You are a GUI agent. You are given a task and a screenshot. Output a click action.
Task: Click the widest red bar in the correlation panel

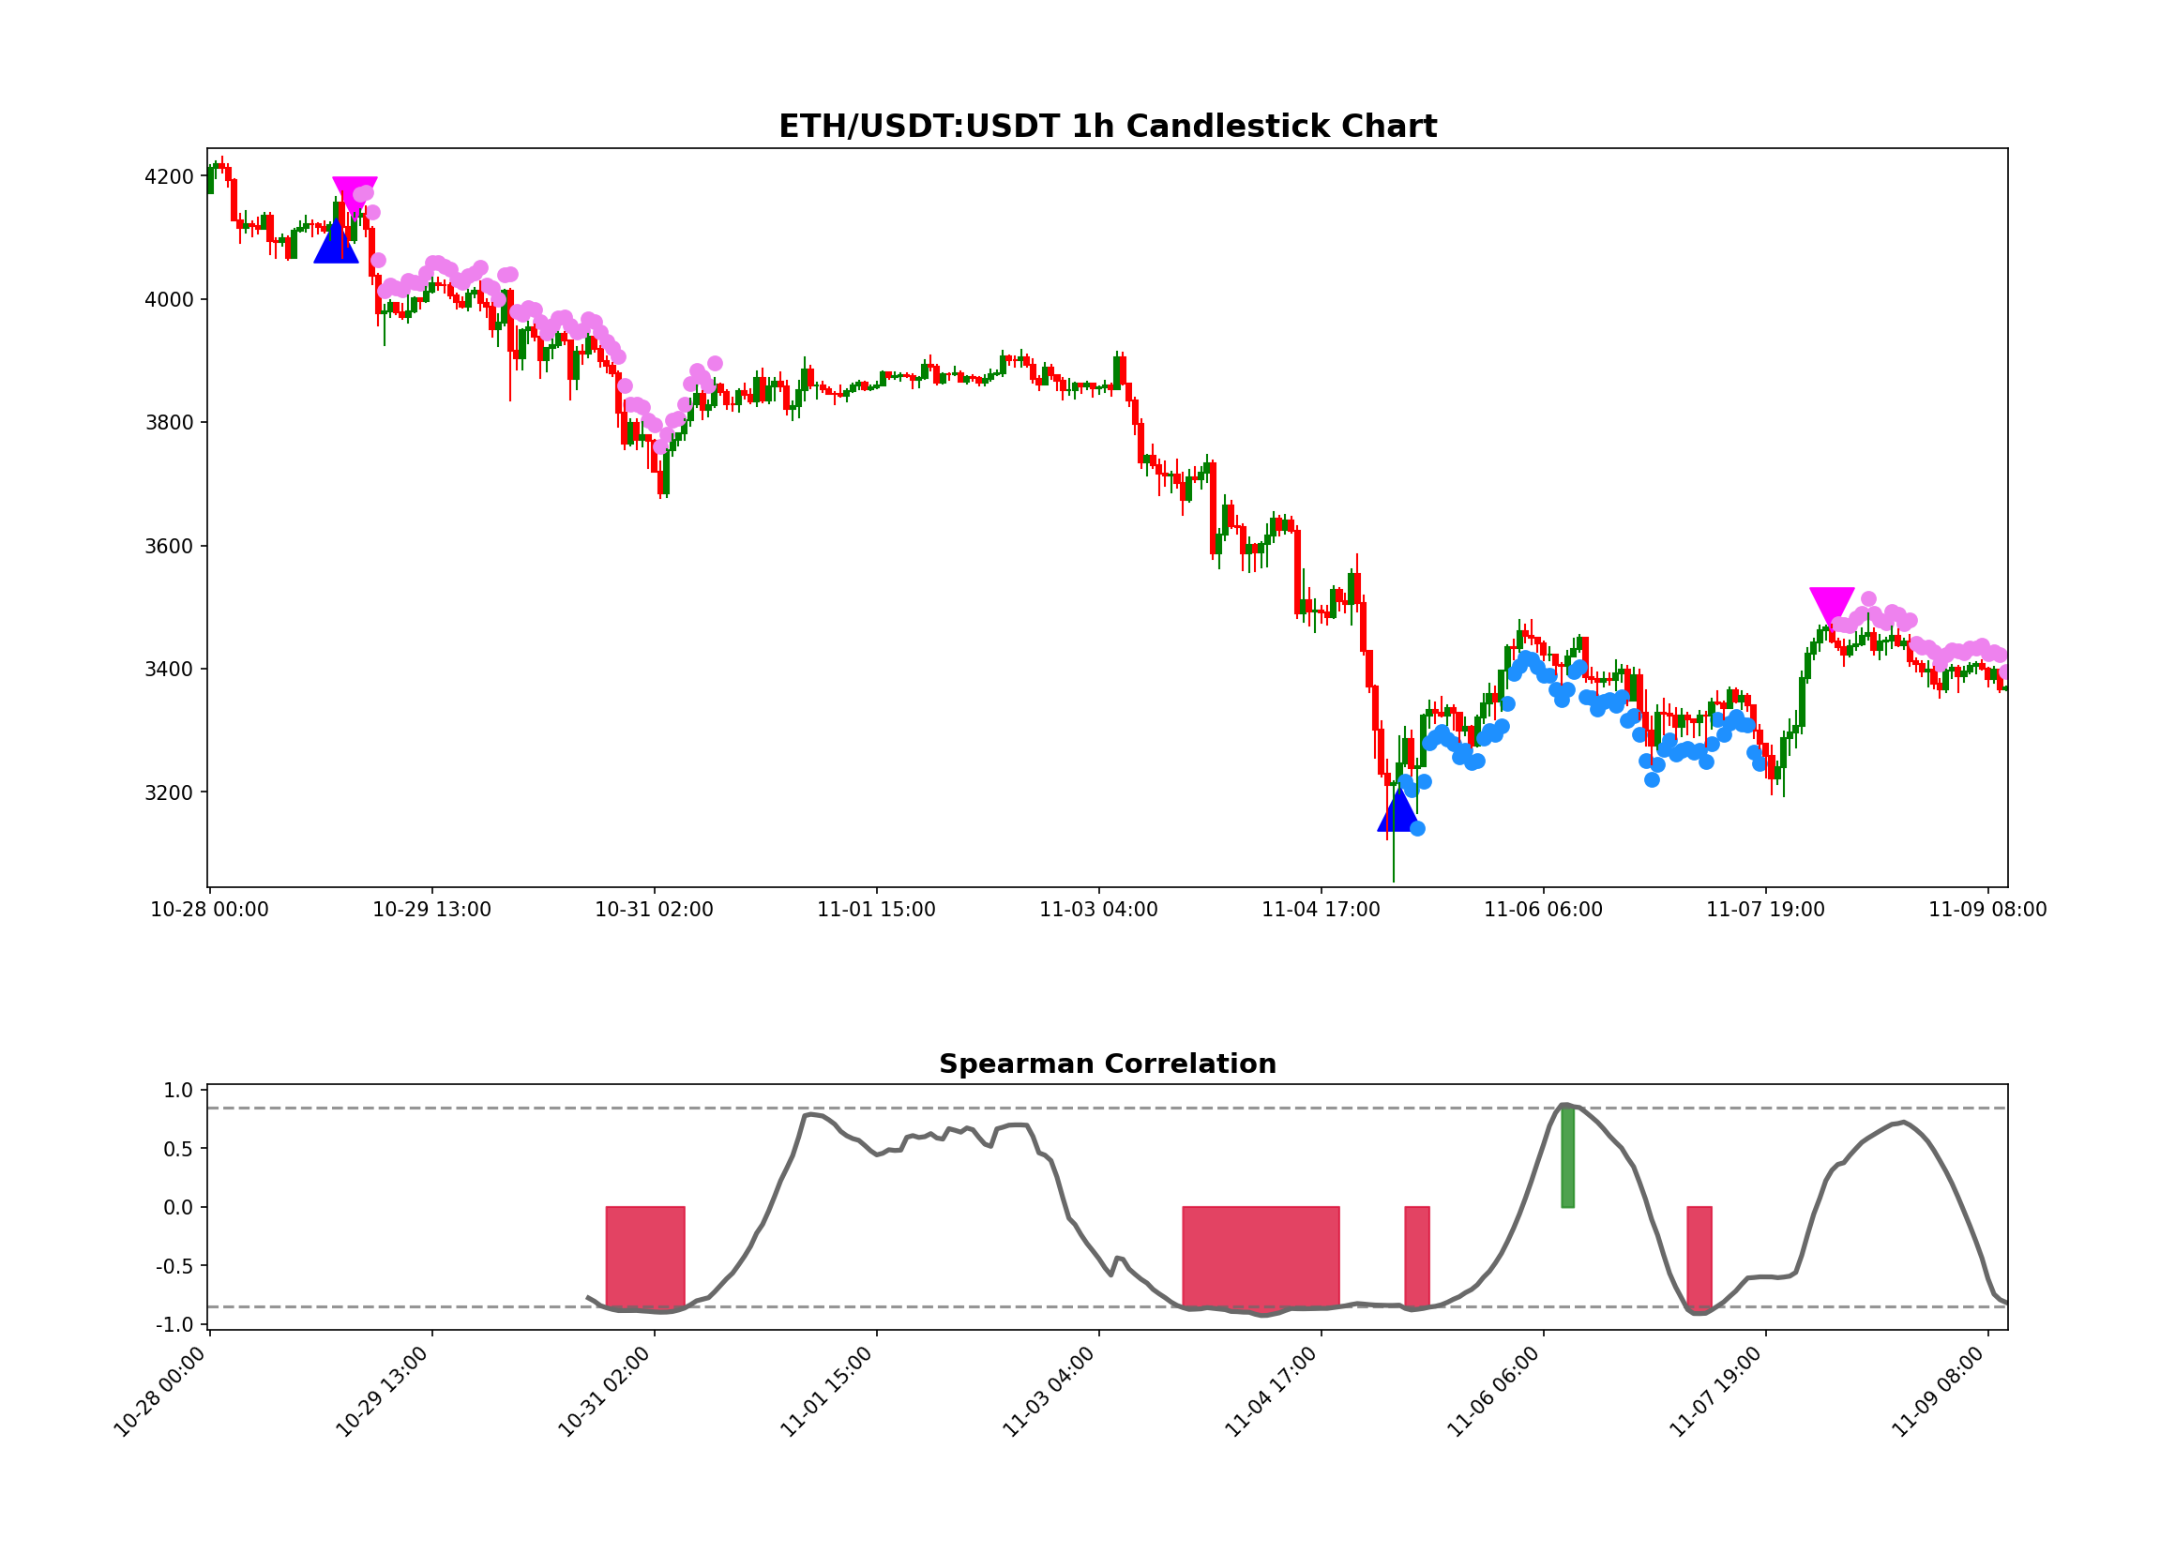pos(1260,1257)
